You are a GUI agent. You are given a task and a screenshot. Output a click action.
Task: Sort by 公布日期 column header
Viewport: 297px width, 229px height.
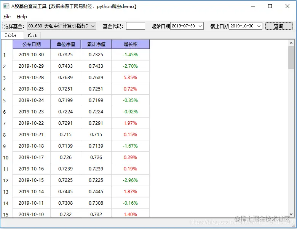pos(32,44)
